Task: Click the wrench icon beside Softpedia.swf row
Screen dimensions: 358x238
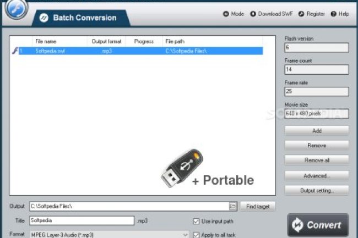Action: click(x=14, y=51)
